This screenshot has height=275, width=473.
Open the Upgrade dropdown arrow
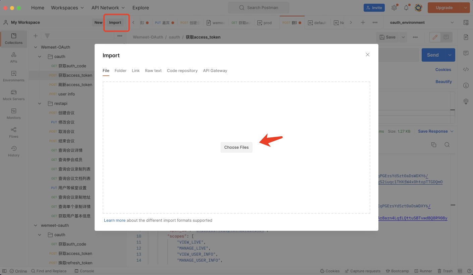click(465, 8)
